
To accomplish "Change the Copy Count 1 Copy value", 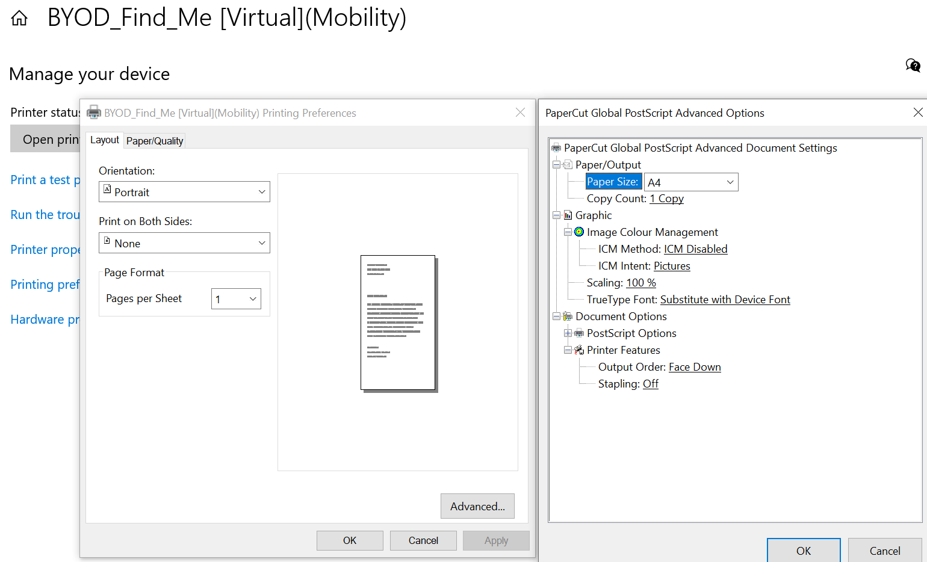I will coord(666,199).
